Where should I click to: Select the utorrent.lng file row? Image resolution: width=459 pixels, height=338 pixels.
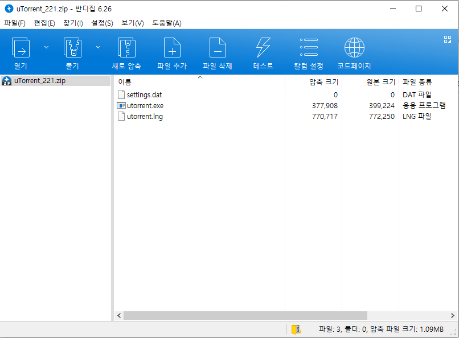click(286, 117)
